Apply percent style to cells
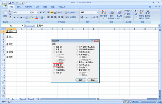 point(86,18)
